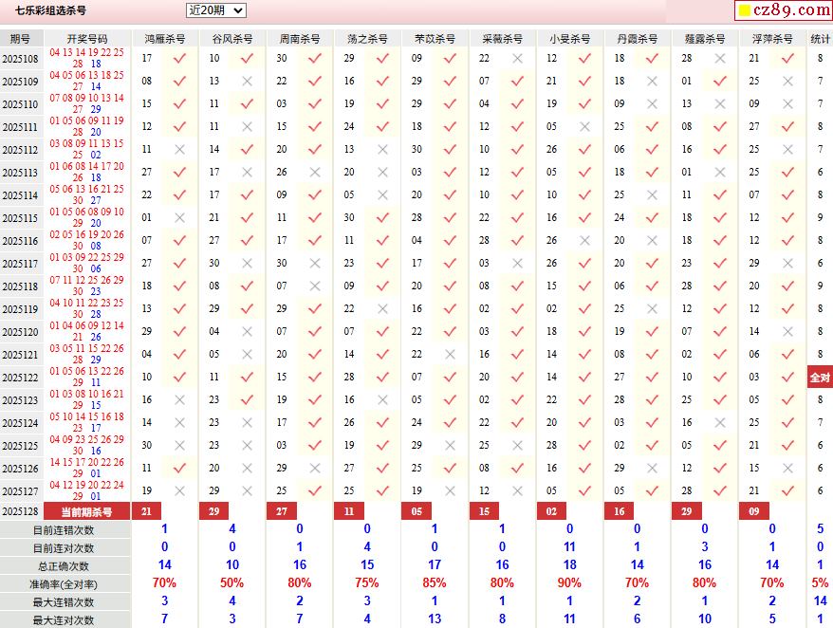This screenshot has height=628, width=833.
Task: Click the 小旻杀号 check mark in row 2025122
Action: point(584,377)
